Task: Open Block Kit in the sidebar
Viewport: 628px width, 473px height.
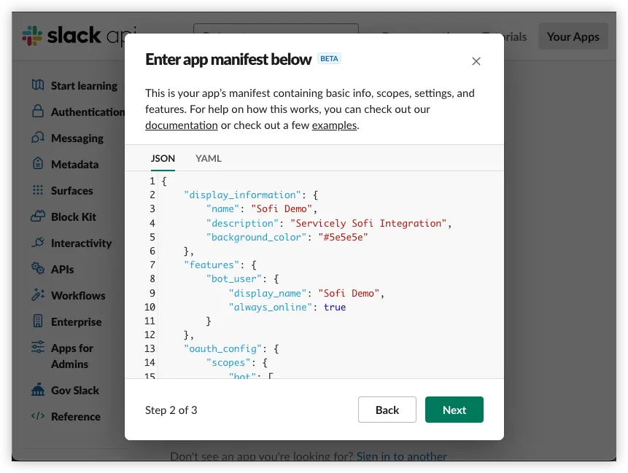Action: (x=74, y=217)
